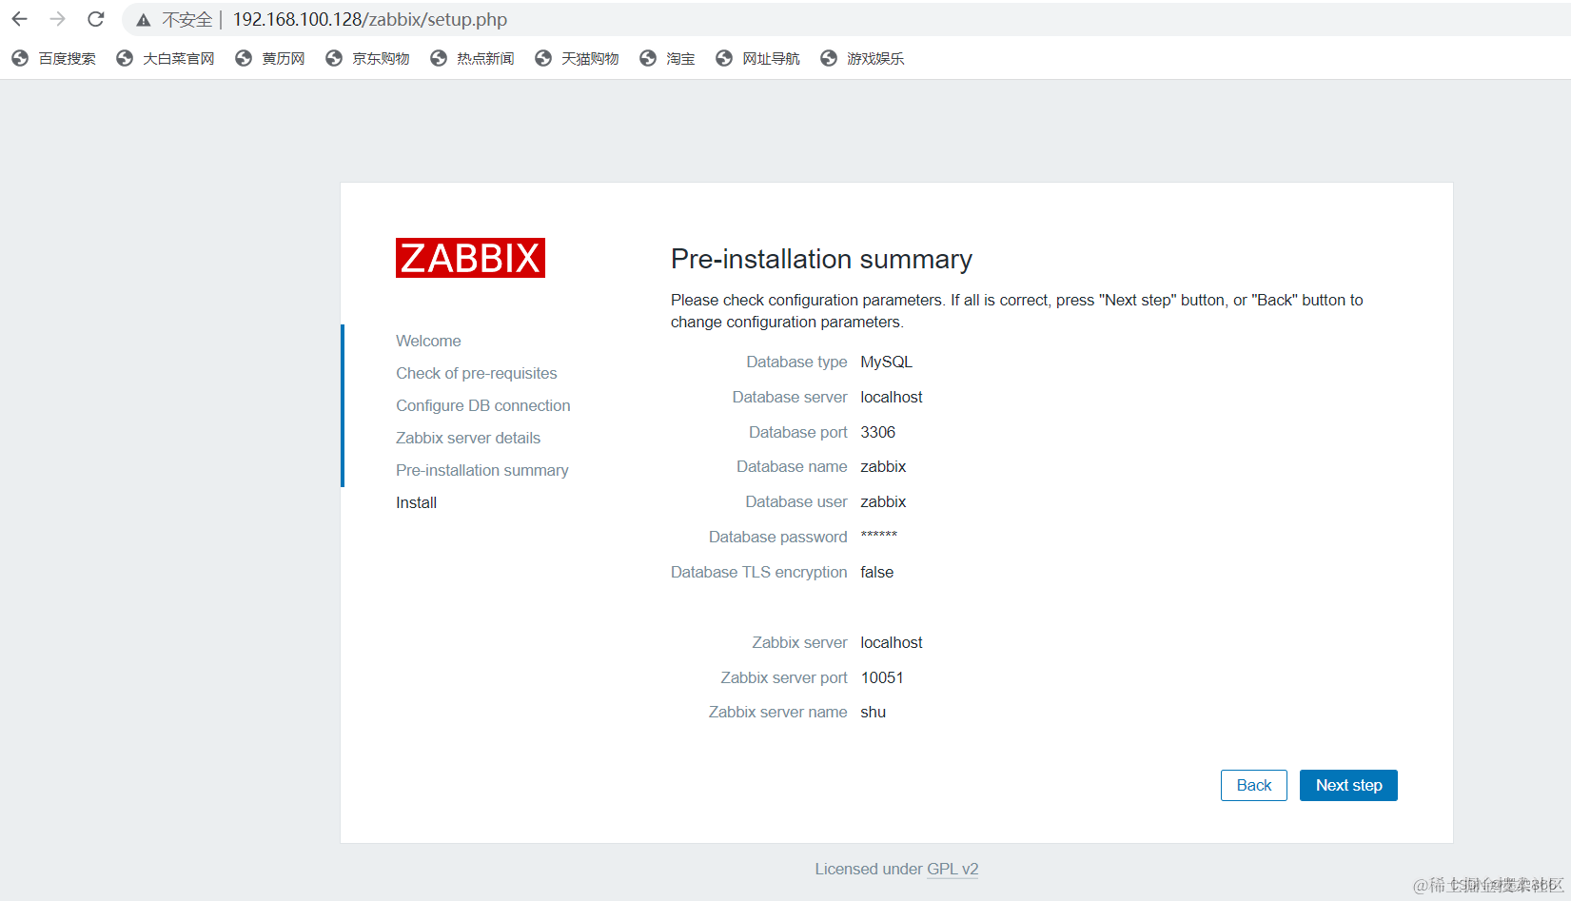The image size is (1571, 901).
Task: Click the Zabbix server localhost value
Action: click(x=892, y=642)
